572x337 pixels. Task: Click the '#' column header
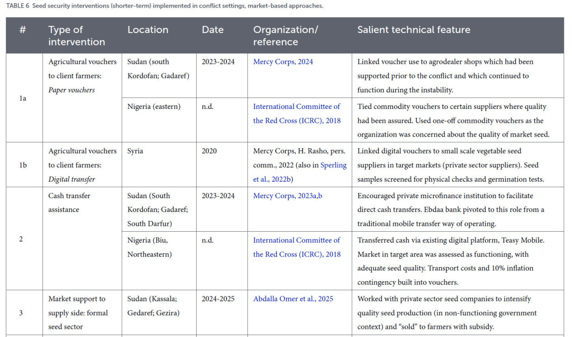(23, 30)
